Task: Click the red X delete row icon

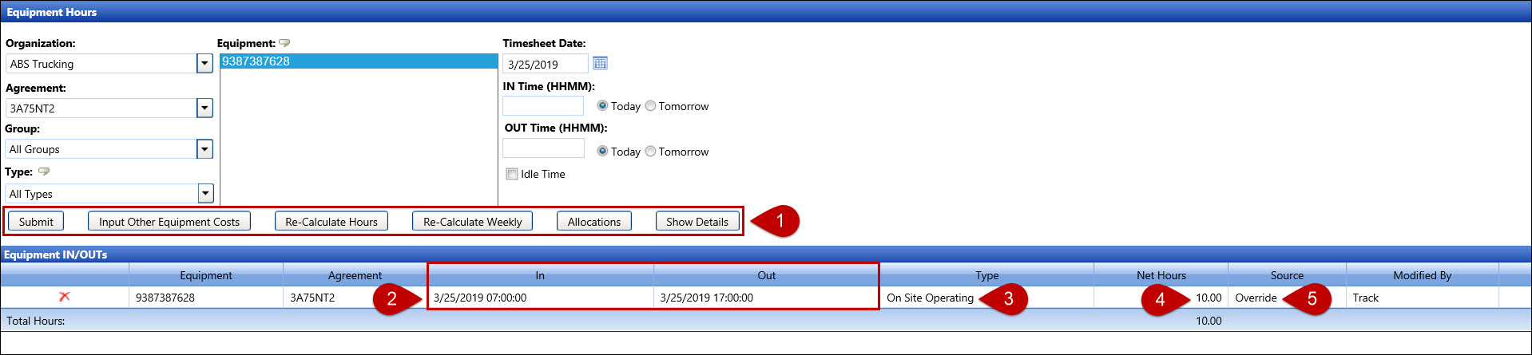Action: [65, 297]
